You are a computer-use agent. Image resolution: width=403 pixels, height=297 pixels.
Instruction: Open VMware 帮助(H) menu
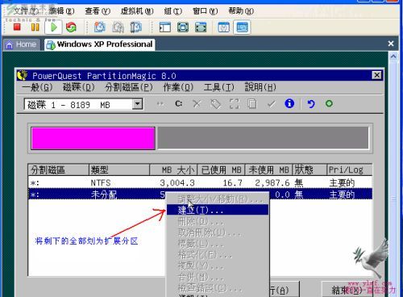pos(241,11)
